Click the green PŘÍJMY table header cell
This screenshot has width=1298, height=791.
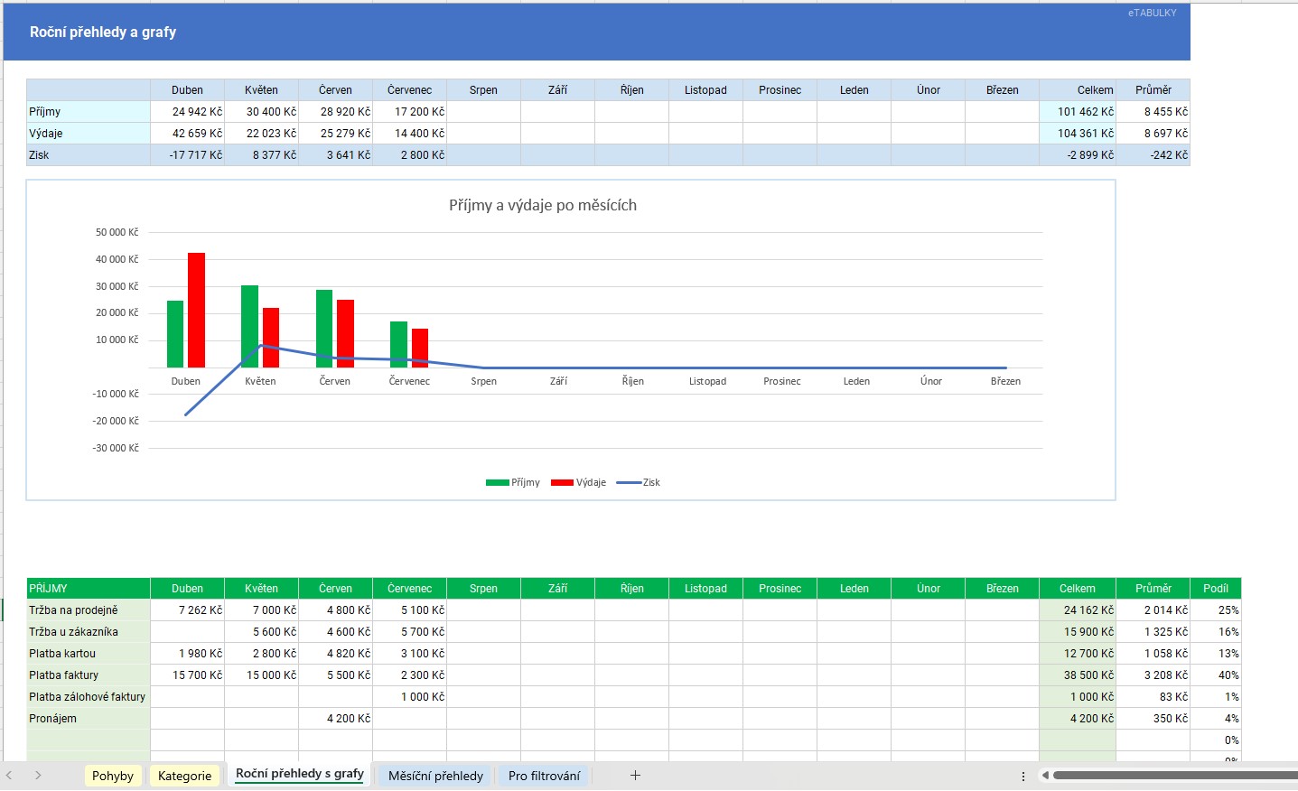click(88, 589)
